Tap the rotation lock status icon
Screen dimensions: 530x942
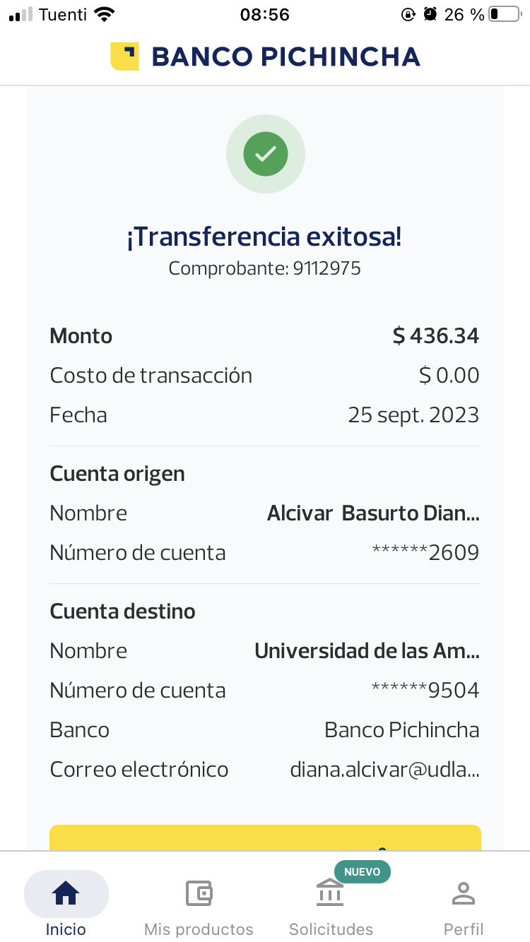(x=408, y=14)
